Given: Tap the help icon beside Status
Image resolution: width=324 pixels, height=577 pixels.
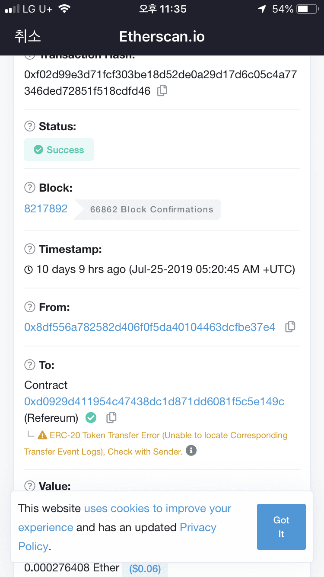Looking at the screenshot, I should click(x=29, y=126).
